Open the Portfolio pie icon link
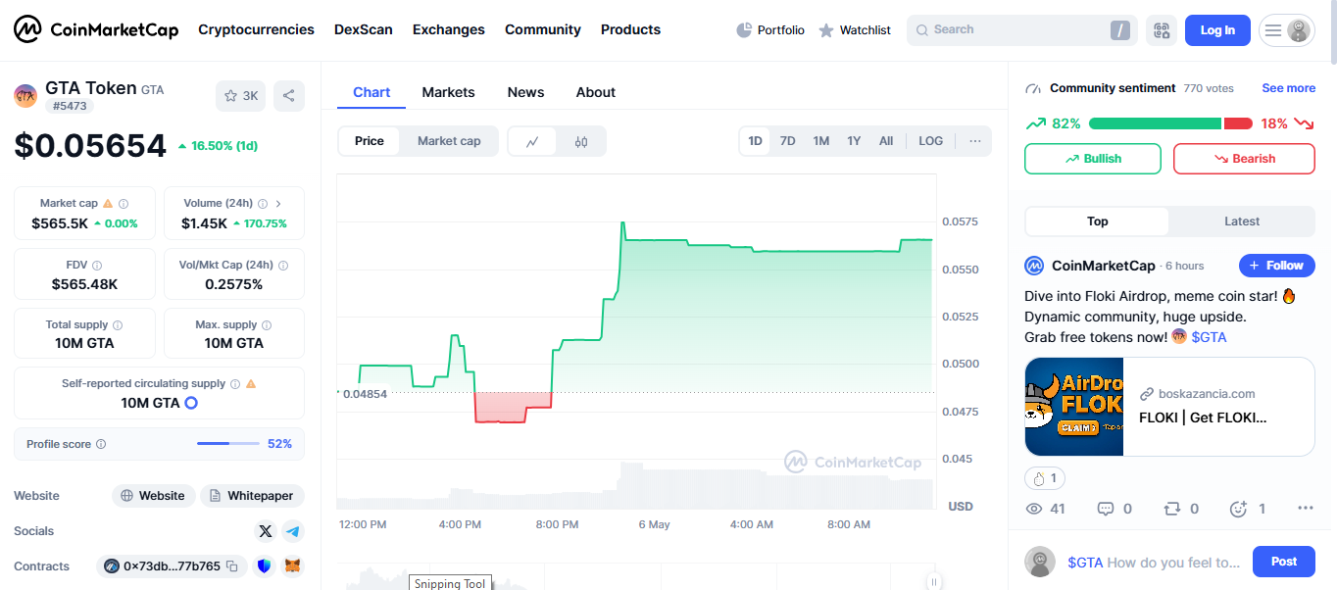 point(770,30)
